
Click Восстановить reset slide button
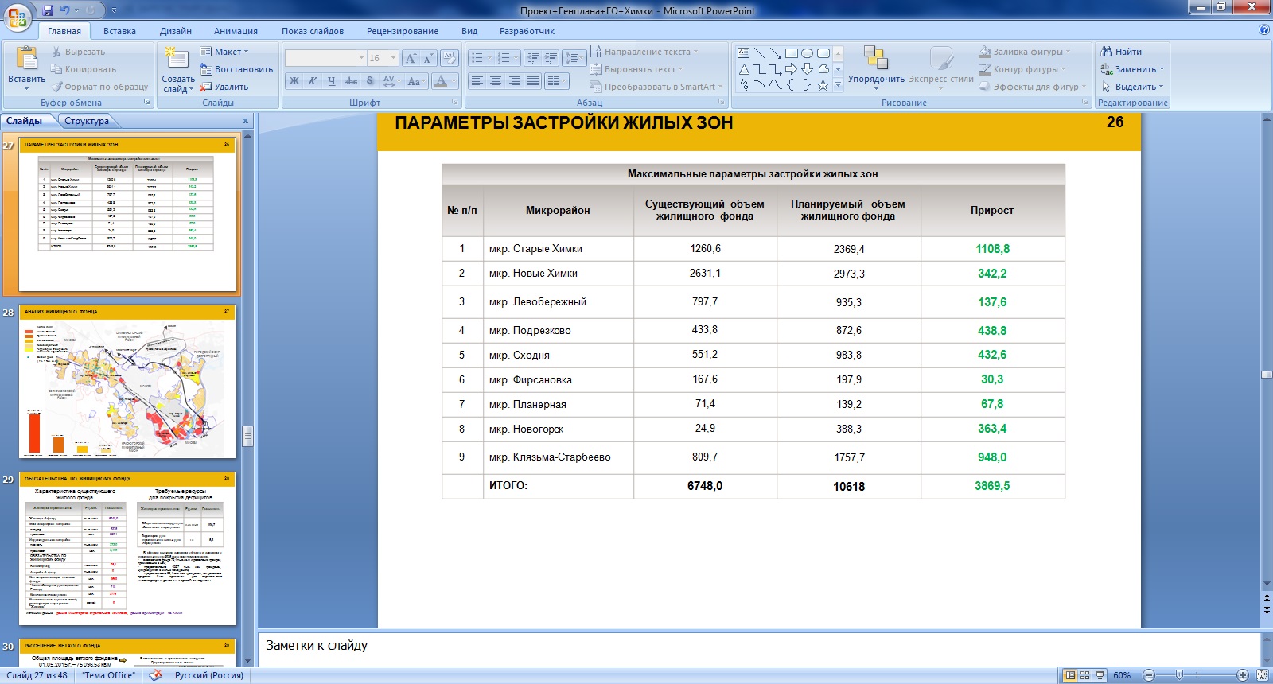(236, 69)
